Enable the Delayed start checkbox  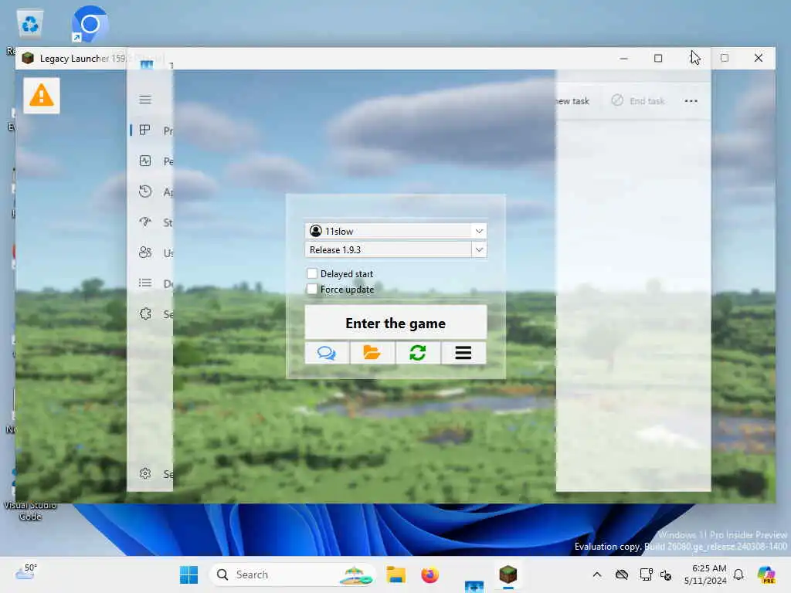tap(312, 273)
